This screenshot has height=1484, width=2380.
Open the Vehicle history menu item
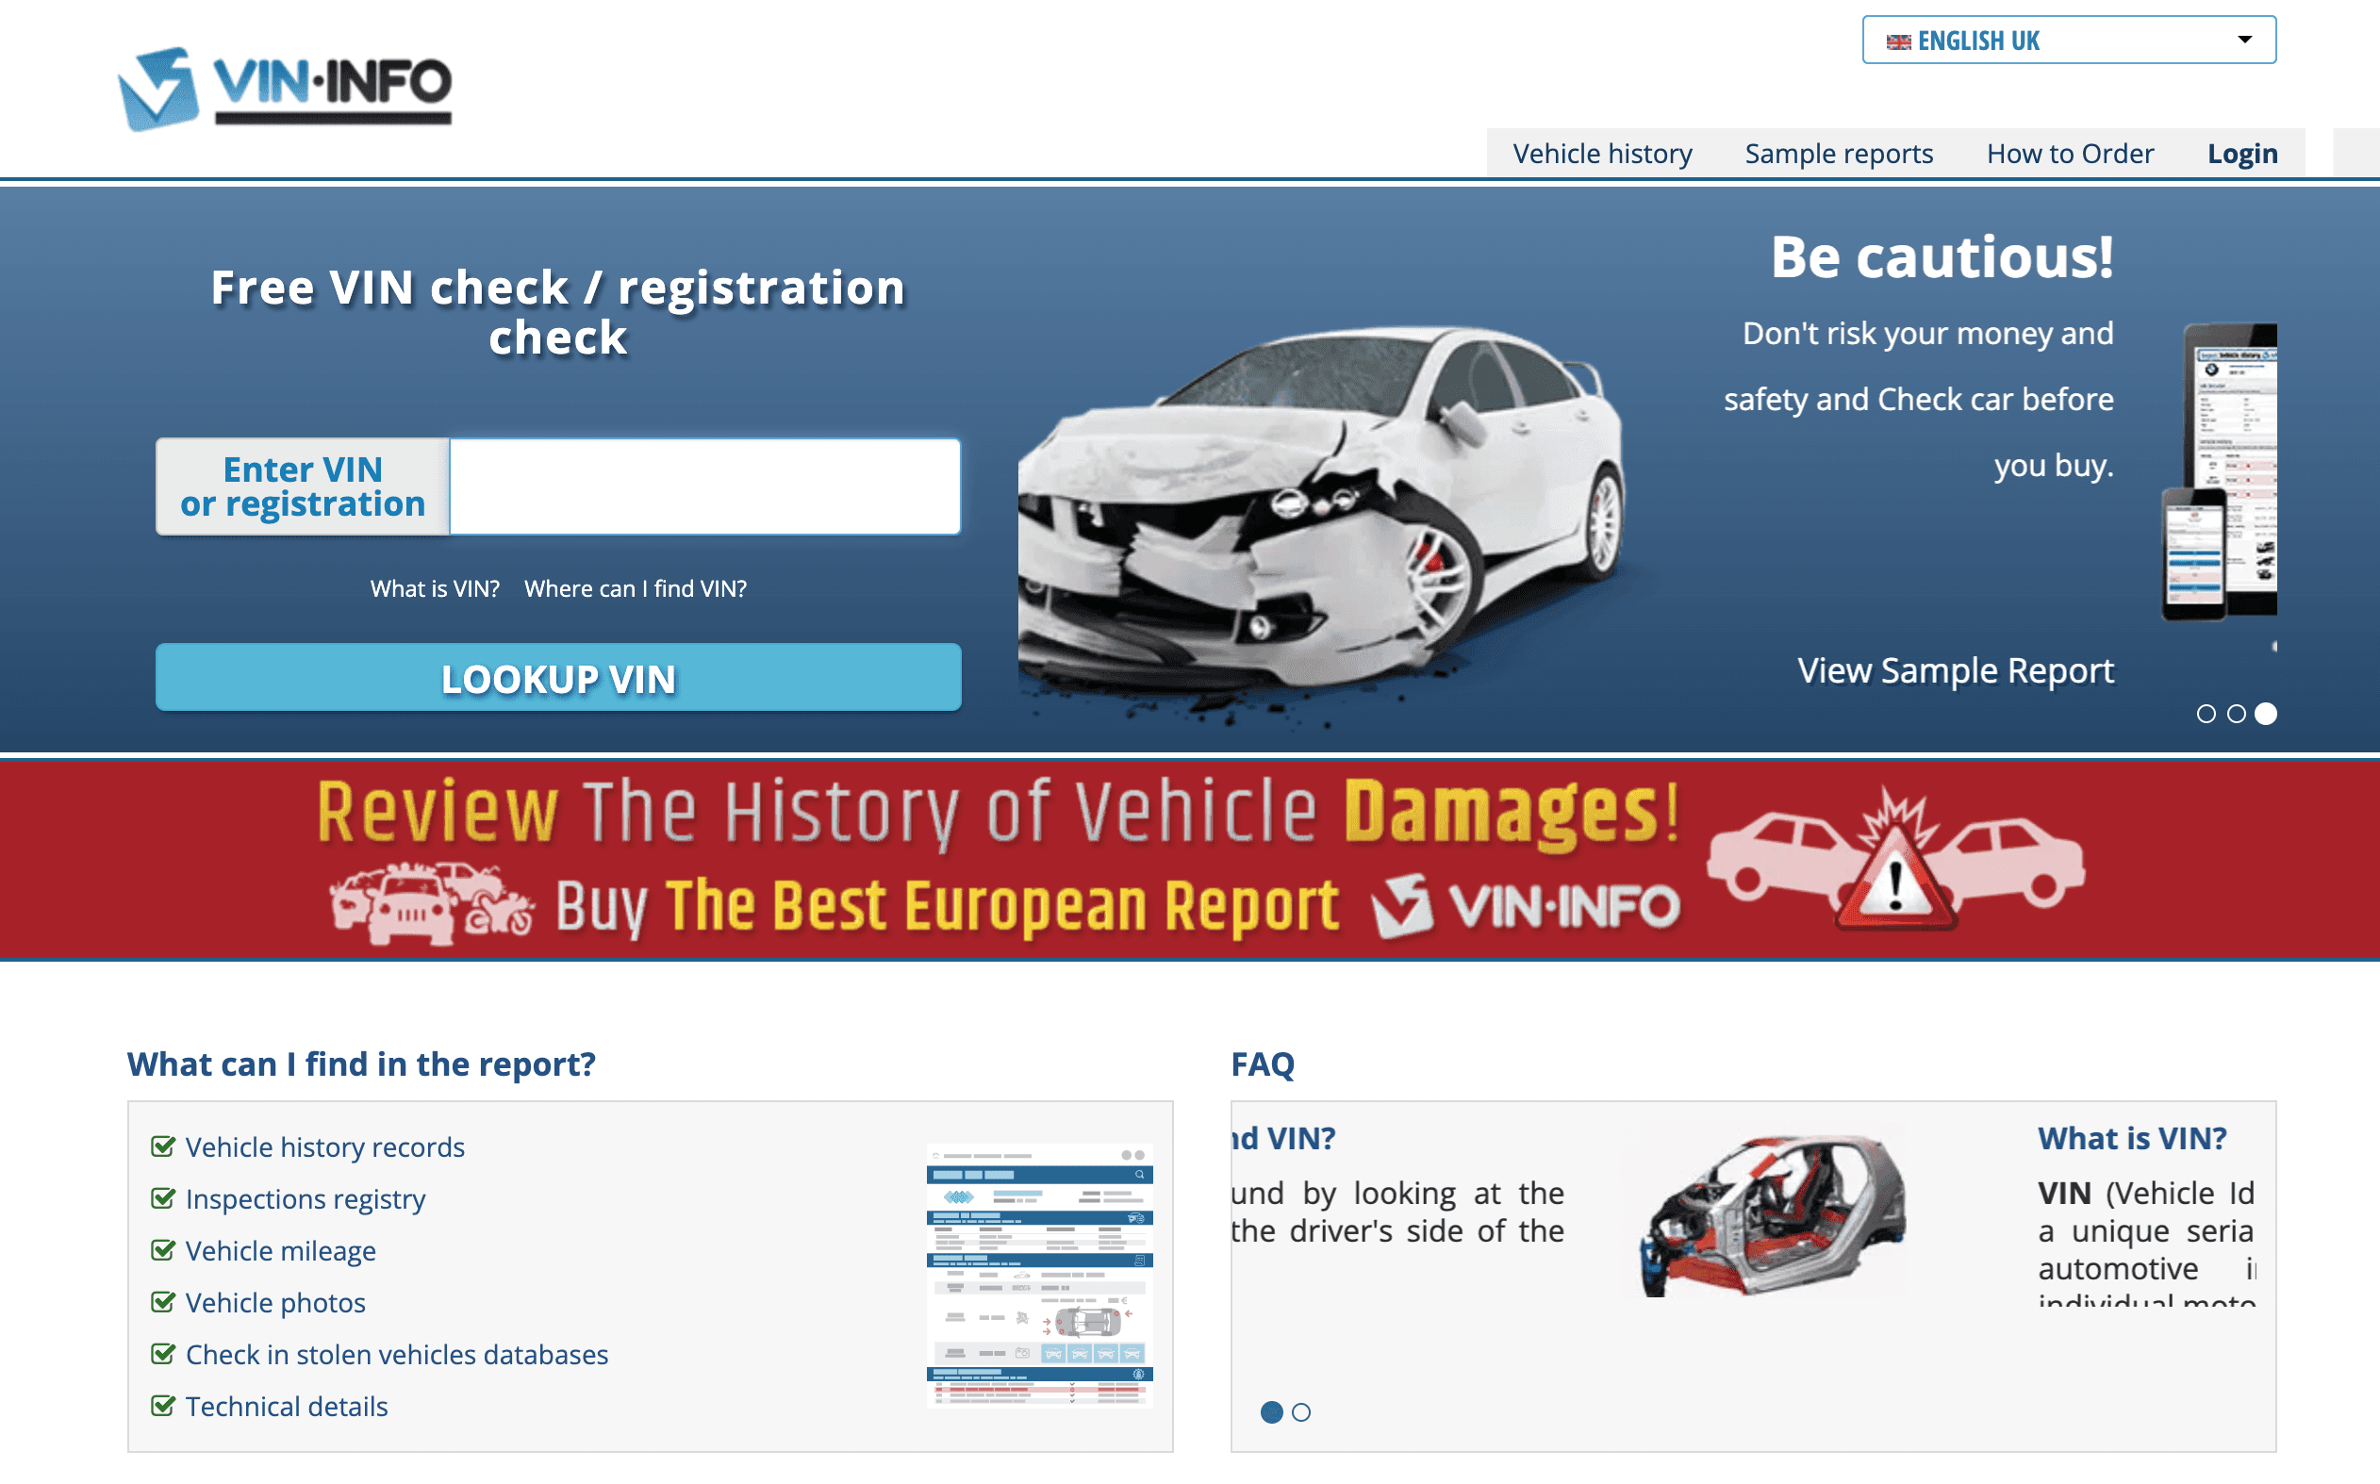point(1602,153)
